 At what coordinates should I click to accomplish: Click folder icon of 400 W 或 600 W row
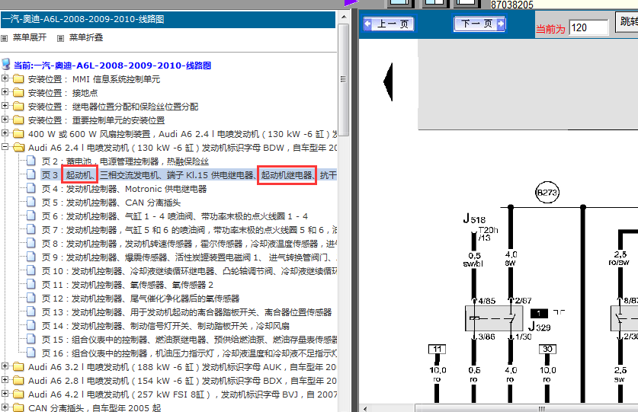click(x=18, y=133)
